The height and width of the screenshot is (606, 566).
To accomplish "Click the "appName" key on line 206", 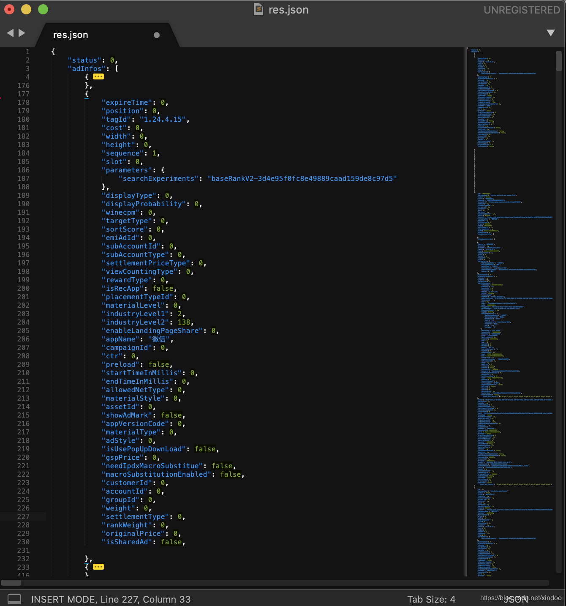I will tap(120, 339).
